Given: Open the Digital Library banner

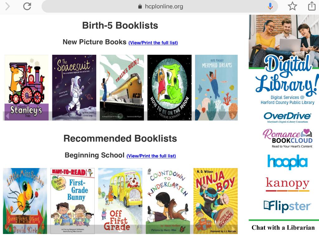Looking at the screenshot, I should 284,60.
